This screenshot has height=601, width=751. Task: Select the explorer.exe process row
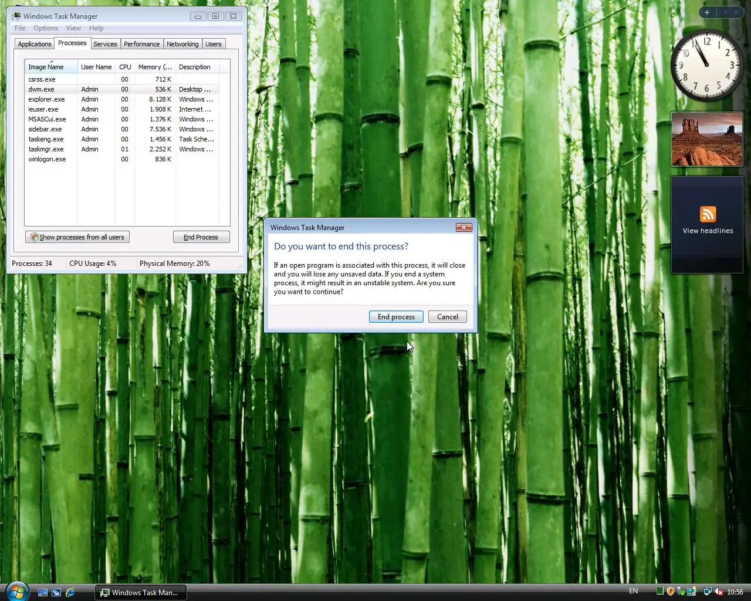122,99
